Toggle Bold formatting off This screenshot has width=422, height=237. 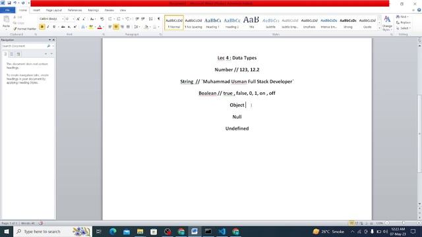[42, 27]
